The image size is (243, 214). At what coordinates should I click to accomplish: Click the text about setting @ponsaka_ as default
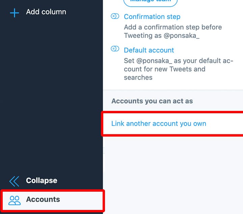179,69
